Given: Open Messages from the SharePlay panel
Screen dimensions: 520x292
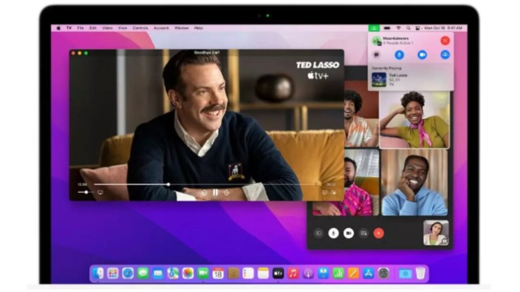Looking at the screenshot, I should click(376, 55).
